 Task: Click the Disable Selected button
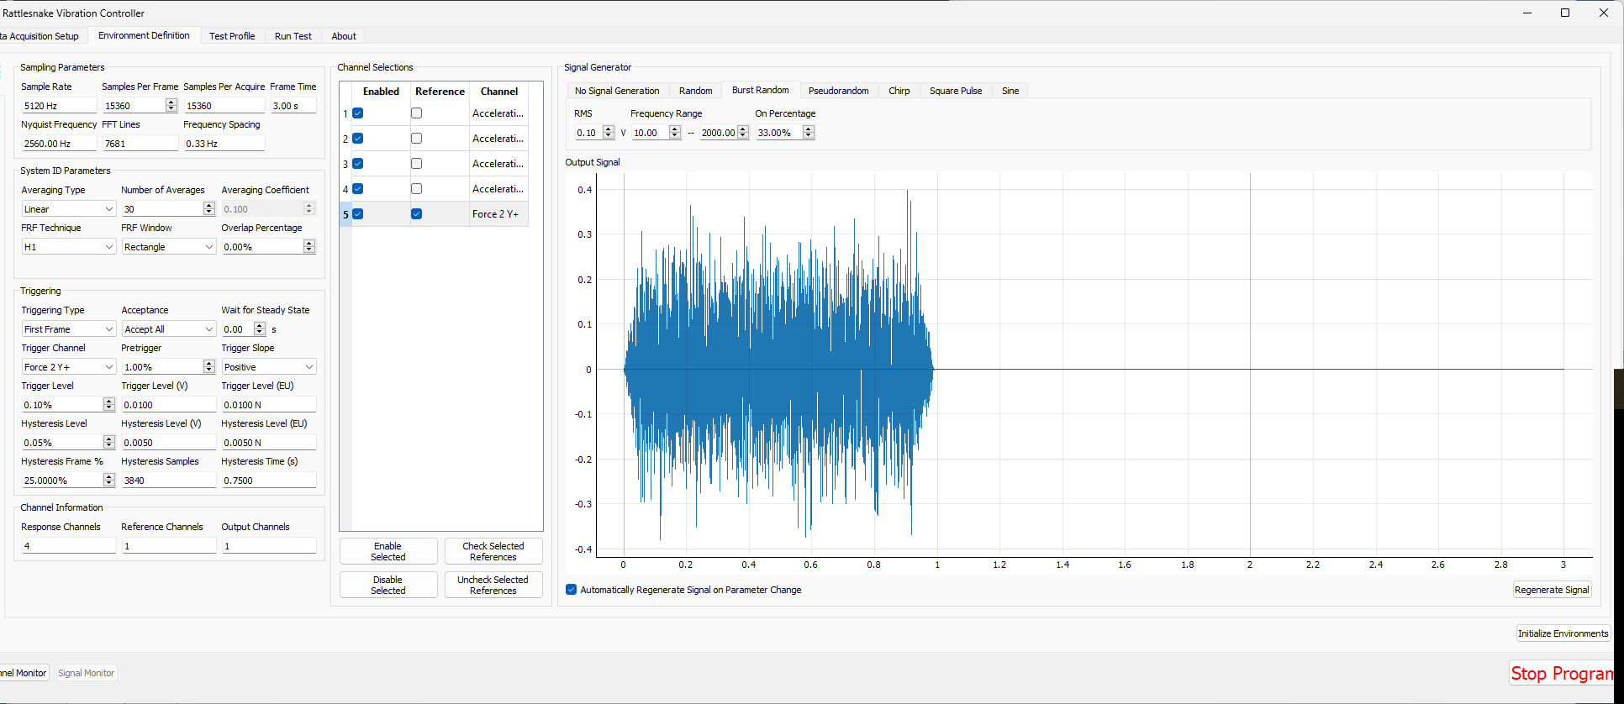coord(388,585)
